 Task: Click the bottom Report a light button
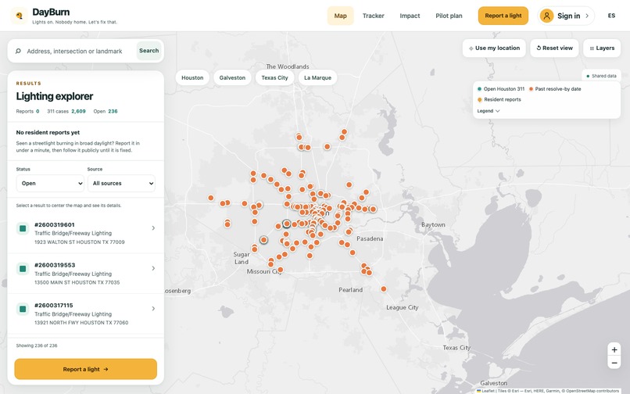point(85,369)
